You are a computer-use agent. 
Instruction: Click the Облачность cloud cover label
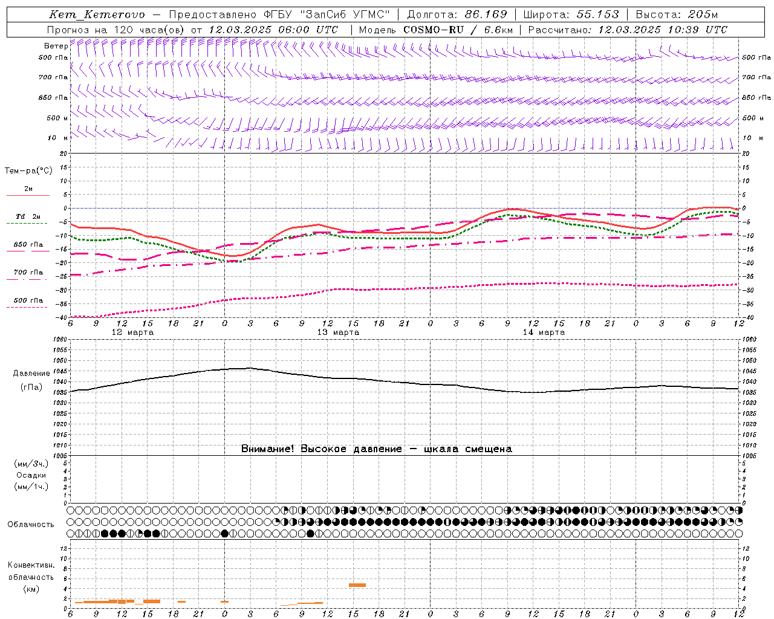pyautogui.click(x=31, y=525)
